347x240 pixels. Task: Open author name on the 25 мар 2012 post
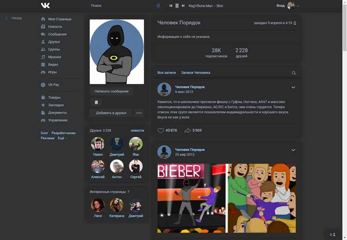pos(190,150)
